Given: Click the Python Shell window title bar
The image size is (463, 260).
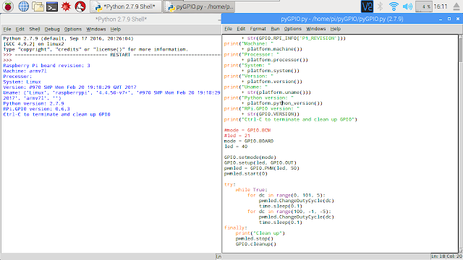Looking at the screenshot, I should tap(111, 19).
